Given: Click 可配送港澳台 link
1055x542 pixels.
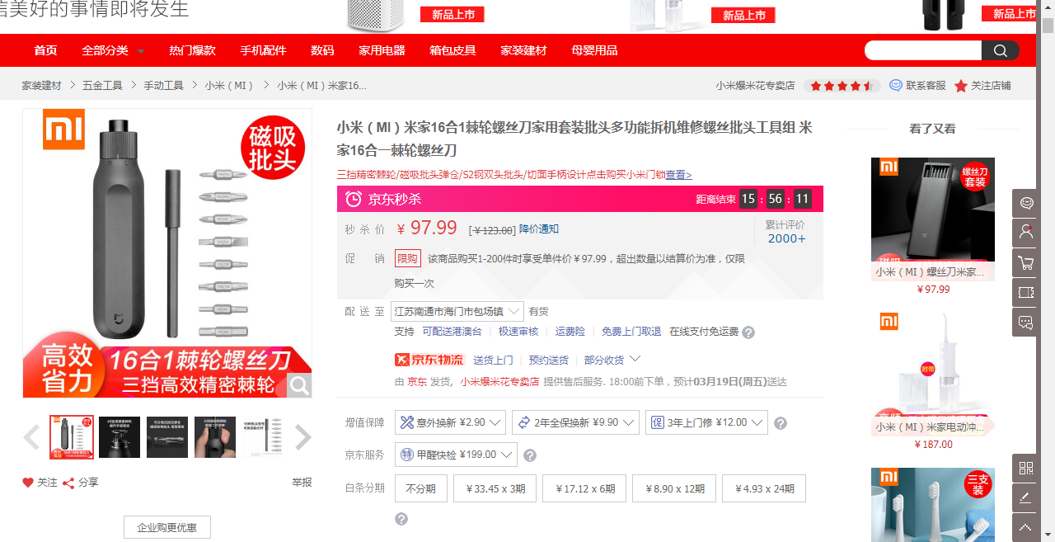Looking at the screenshot, I should [x=452, y=332].
